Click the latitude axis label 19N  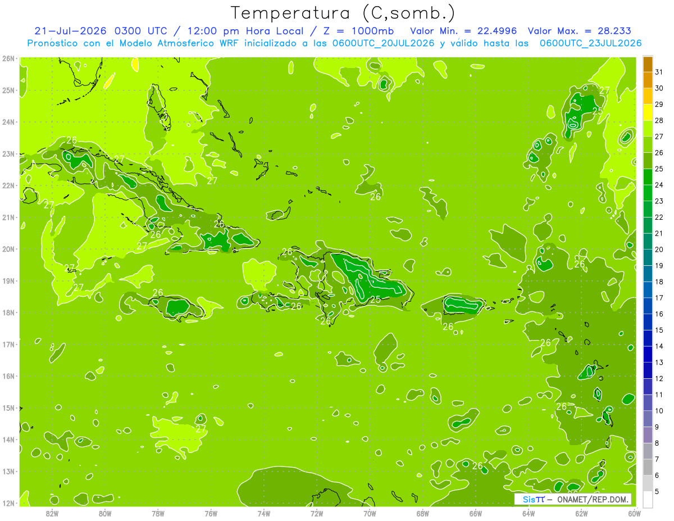(8, 281)
